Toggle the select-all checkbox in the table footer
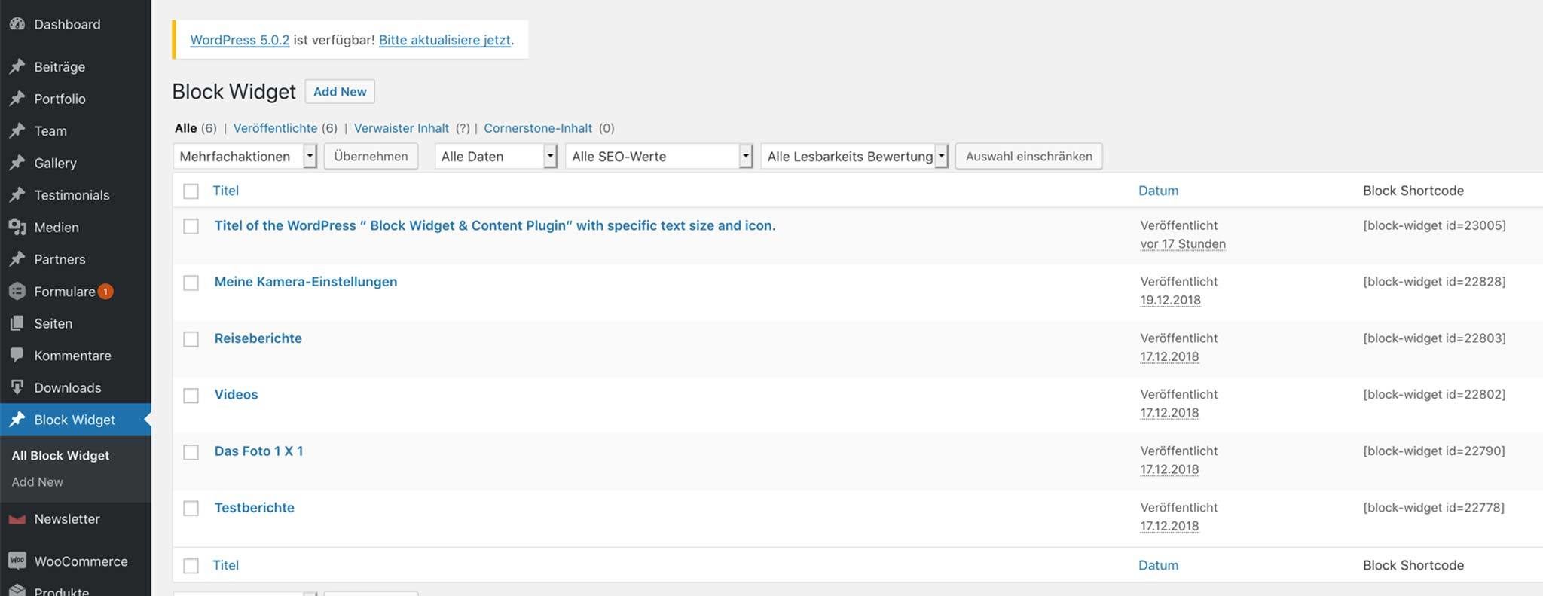1543x596 pixels. (x=191, y=566)
